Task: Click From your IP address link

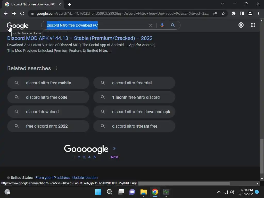Action: point(53,178)
